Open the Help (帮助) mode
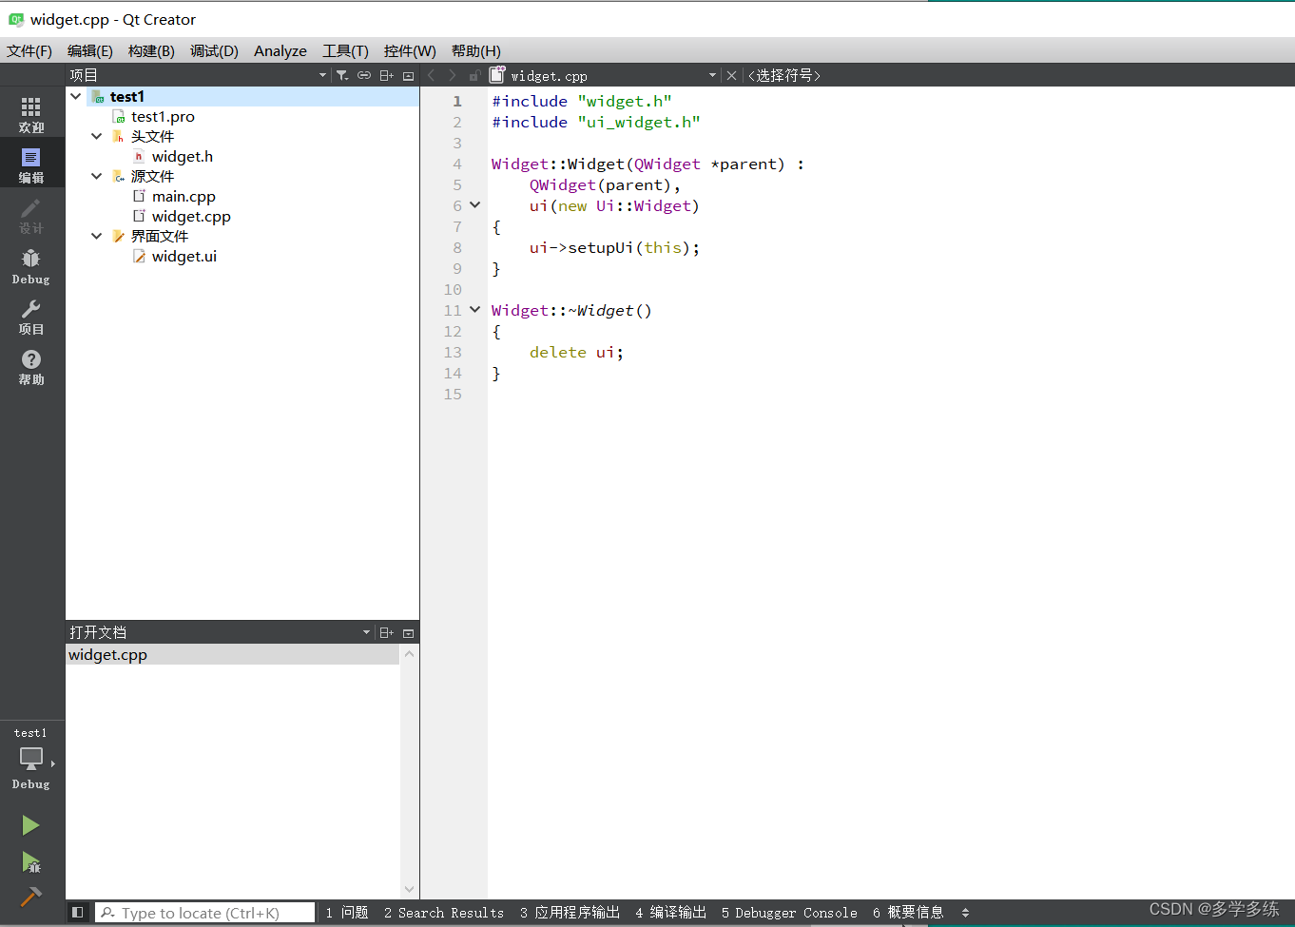1295x927 pixels. 31,366
